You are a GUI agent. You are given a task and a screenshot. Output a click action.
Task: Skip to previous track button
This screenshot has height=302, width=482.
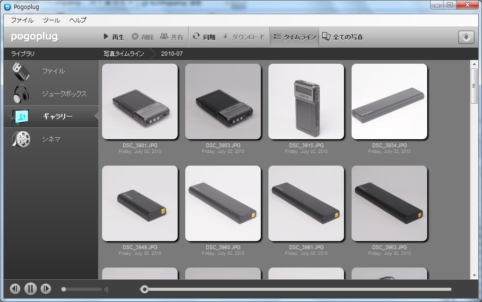(x=15, y=289)
